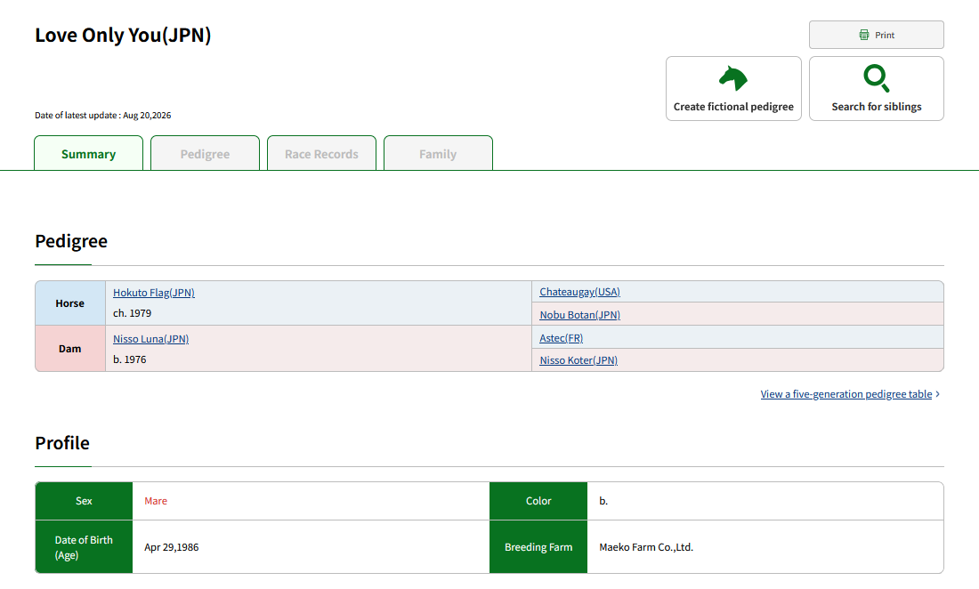Click the chevron after five-generation pedigree link

[938, 394]
